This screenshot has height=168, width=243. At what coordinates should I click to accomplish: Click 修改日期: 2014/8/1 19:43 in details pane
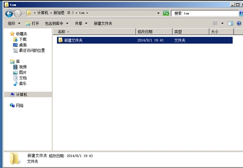click(71, 156)
